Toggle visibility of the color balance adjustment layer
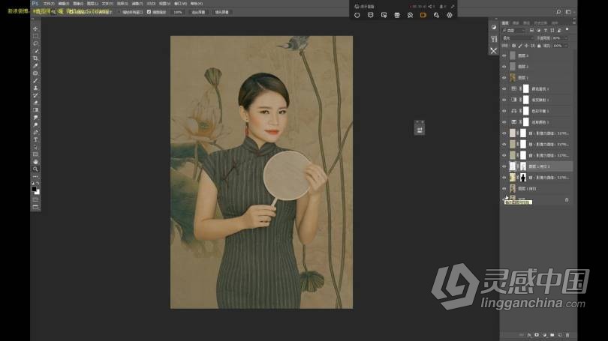608x341 pixels. click(504, 111)
